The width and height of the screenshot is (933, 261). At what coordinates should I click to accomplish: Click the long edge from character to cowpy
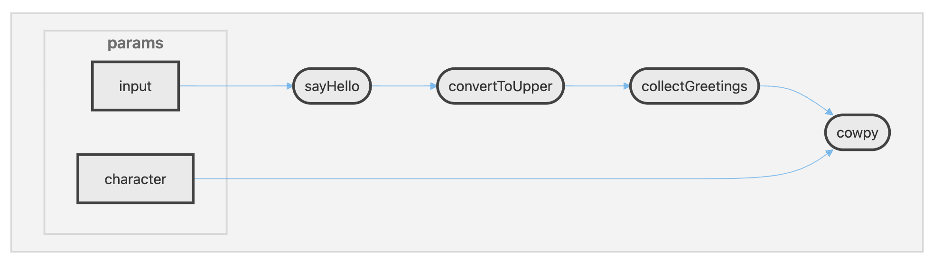coord(475,179)
